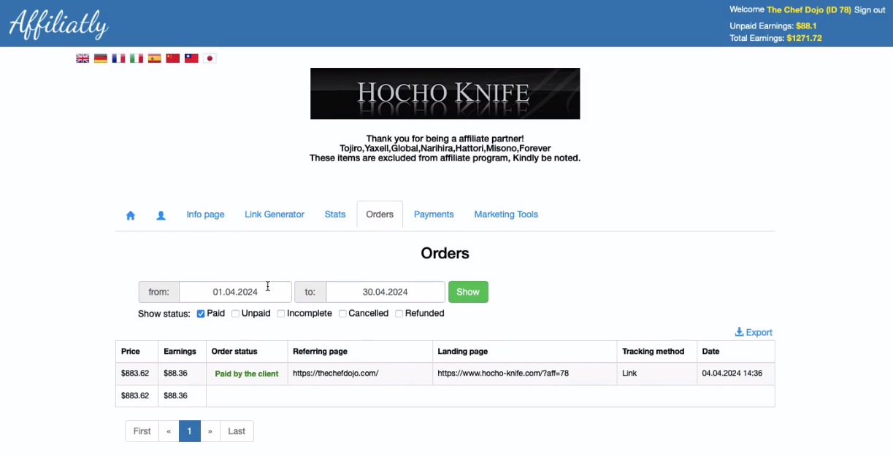
Task: Open the Hocho Knife banner image
Action: (445, 93)
